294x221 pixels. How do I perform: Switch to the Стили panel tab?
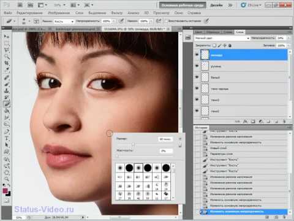[228, 32]
